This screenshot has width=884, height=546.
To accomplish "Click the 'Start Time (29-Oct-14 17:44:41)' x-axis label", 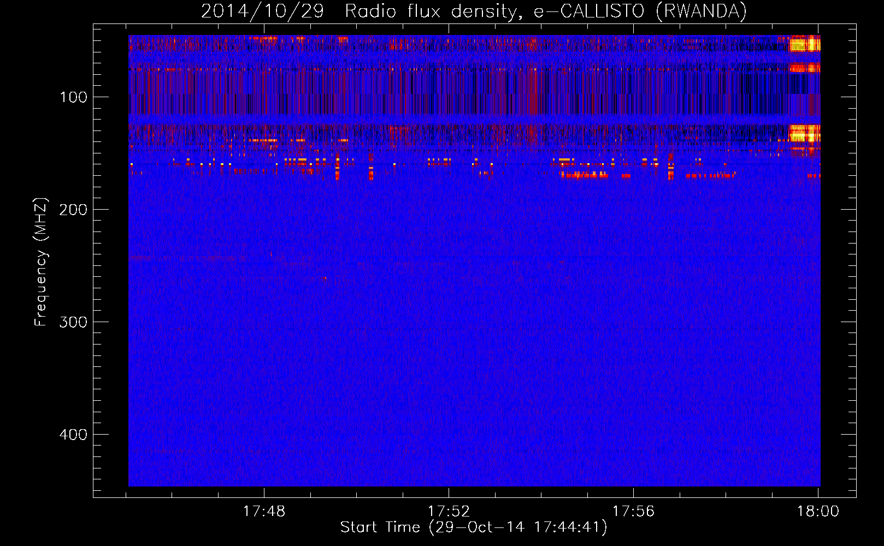I will (x=474, y=527).
